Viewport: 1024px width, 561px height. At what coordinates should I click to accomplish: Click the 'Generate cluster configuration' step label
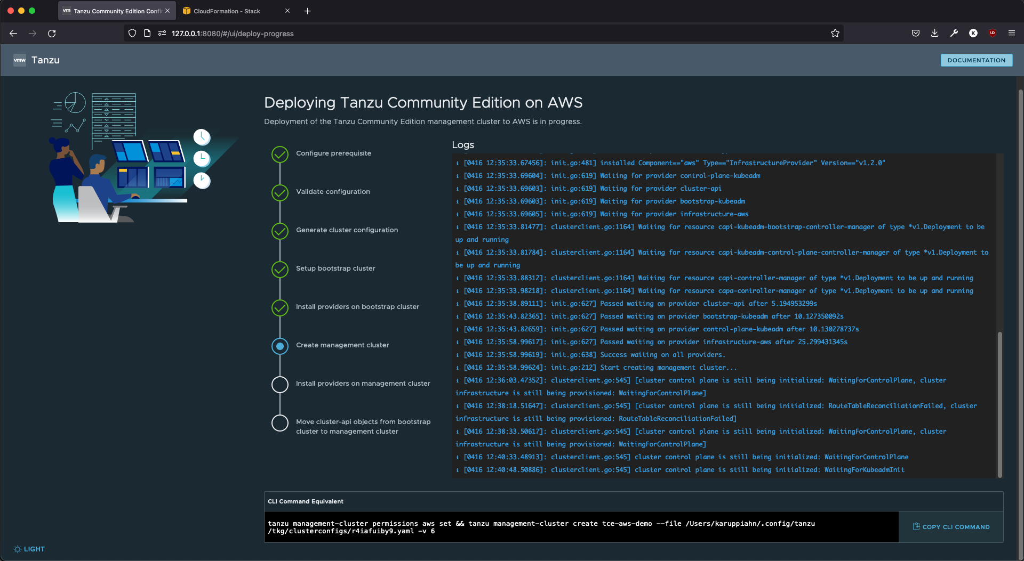click(x=347, y=230)
